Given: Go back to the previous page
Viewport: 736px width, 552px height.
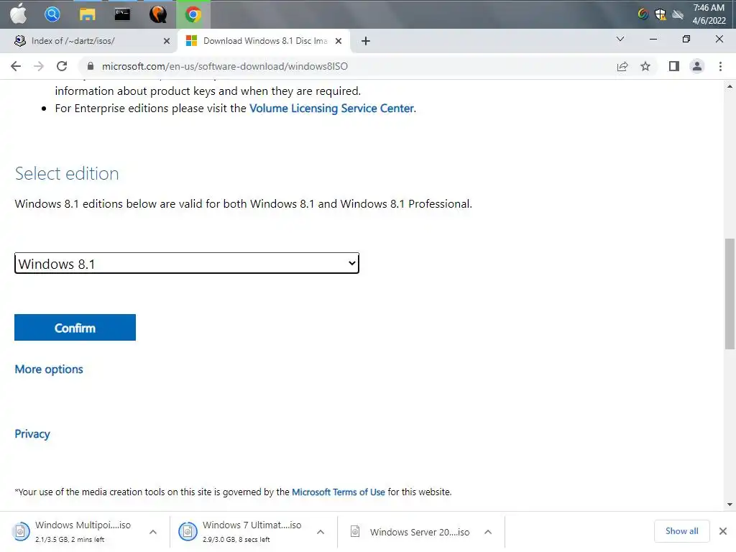Looking at the screenshot, I should tap(16, 66).
